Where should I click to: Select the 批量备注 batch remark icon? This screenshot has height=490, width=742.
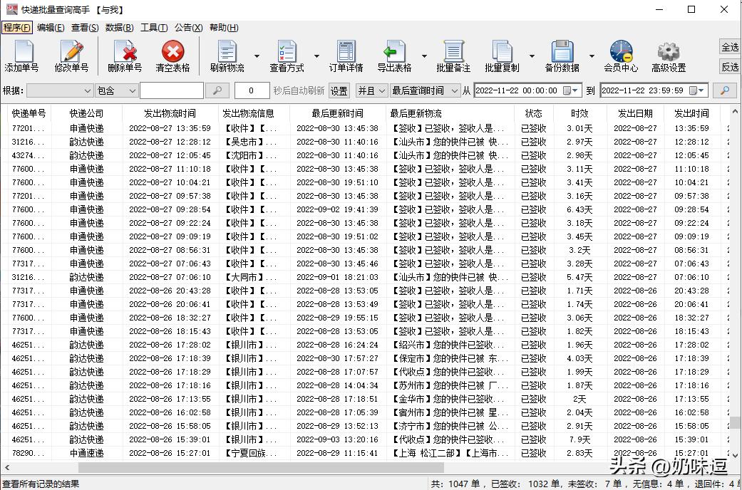tap(453, 53)
